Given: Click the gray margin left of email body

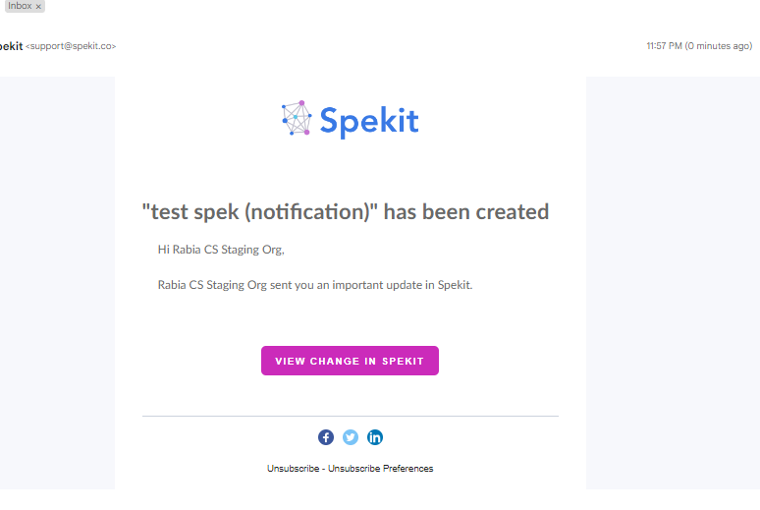Looking at the screenshot, I should (x=57, y=282).
